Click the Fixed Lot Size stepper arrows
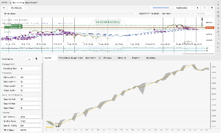The height and width of the screenshot is (133, 221). tap(39, 69)
